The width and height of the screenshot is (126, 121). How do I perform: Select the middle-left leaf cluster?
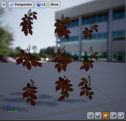pyautogui.click(x=29, y=57)
